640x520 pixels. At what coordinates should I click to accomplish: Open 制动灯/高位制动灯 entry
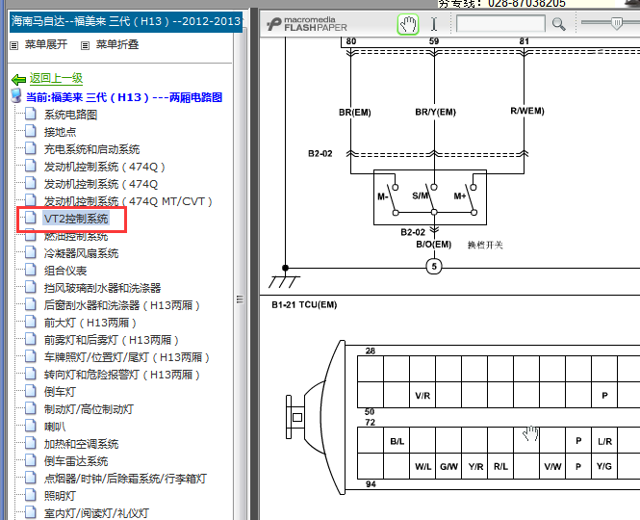[x=89, y=409]
